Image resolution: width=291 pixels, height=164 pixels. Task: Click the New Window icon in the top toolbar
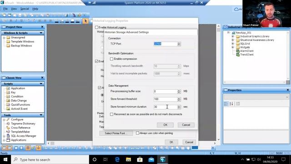click(4, 15)
